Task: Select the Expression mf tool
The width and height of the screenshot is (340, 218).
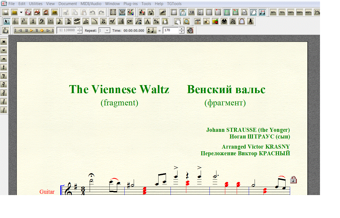Action: (112, 21)
